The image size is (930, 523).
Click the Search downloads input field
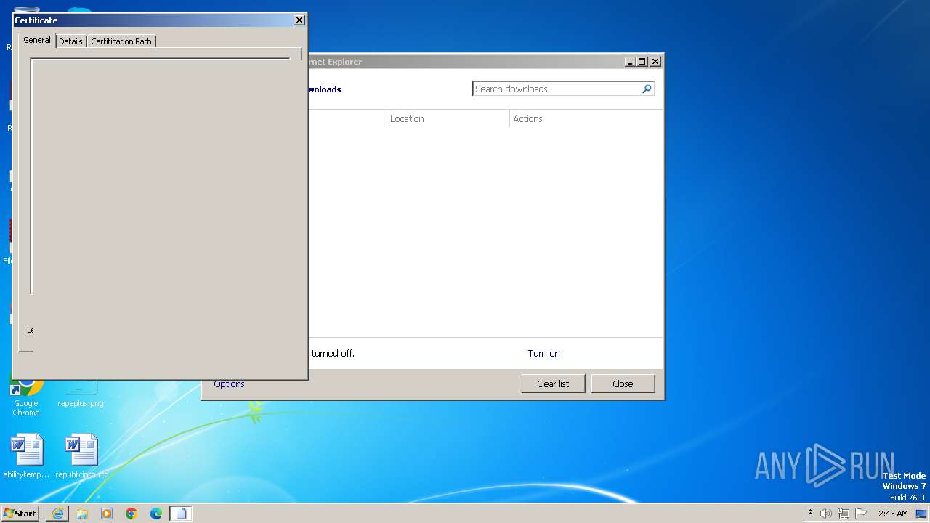557,89
